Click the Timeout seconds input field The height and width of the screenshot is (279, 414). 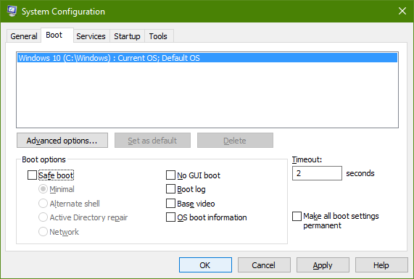317,173
